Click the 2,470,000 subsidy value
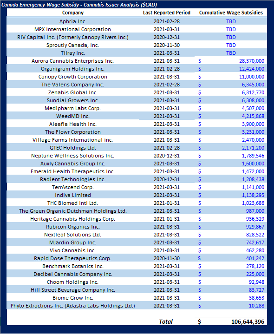 pos(253,140)
